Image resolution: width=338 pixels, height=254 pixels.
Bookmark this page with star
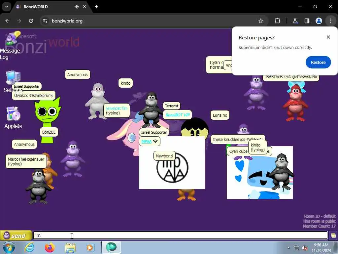(261, 21)
